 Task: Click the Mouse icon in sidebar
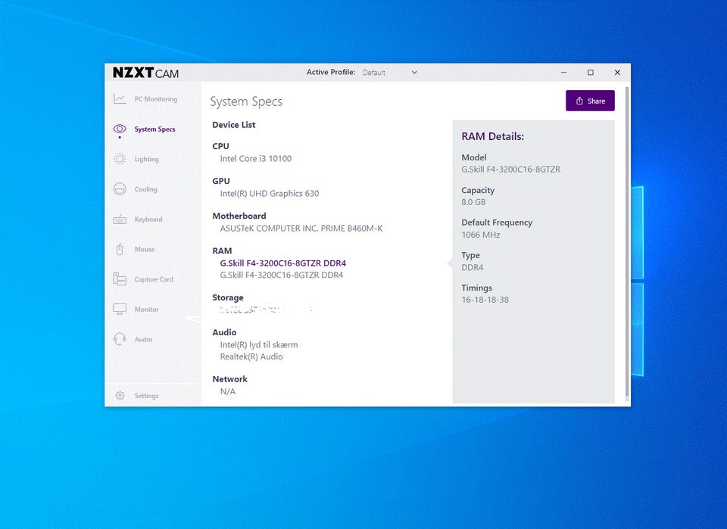click(120, 249)
